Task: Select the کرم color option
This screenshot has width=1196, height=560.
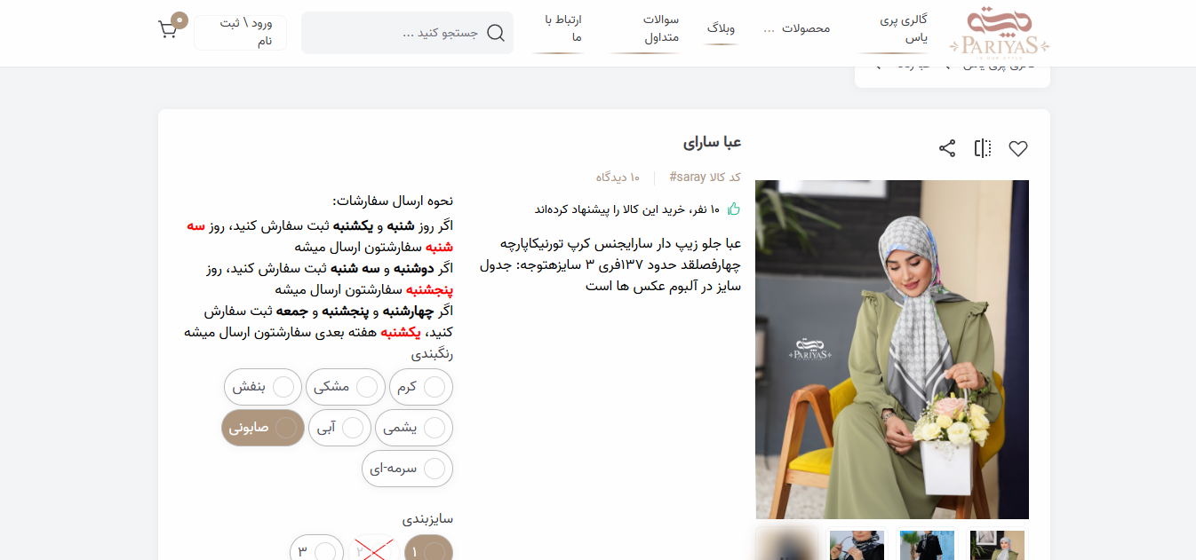Action: [x=420, y=387]
